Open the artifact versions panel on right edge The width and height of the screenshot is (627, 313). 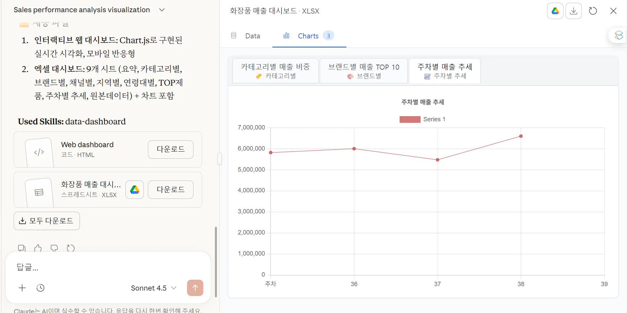pos(619,35)
